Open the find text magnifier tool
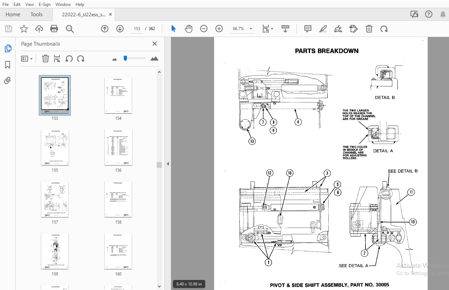The image size is (449, 290). coord(70,29)
